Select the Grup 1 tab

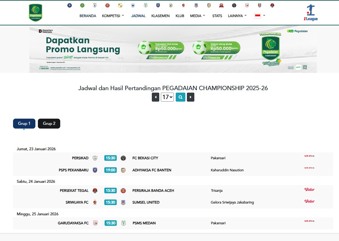[x=24, y=124]
